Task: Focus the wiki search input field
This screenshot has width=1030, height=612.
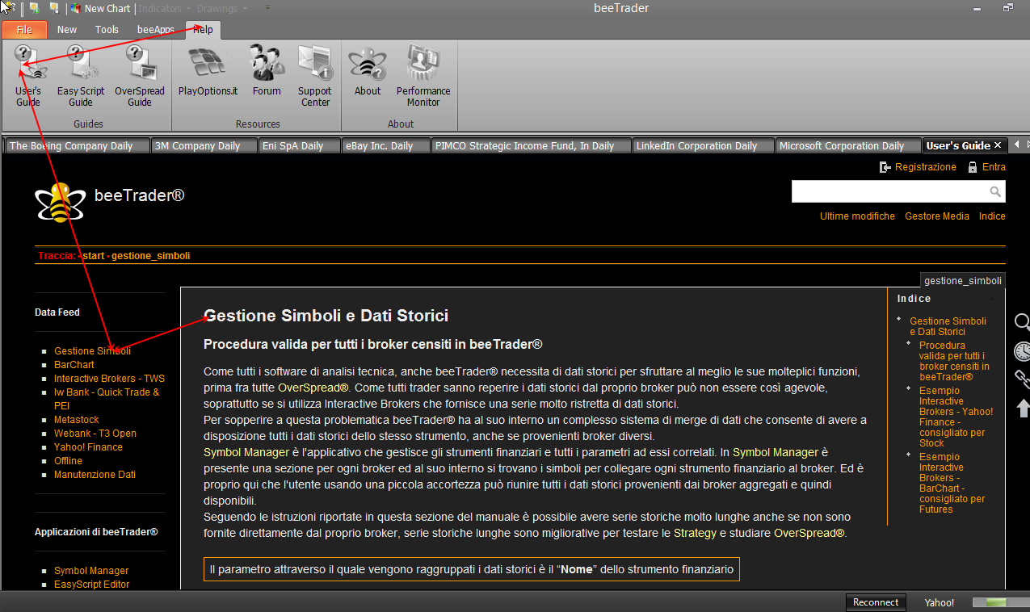Action: [889, 191]
